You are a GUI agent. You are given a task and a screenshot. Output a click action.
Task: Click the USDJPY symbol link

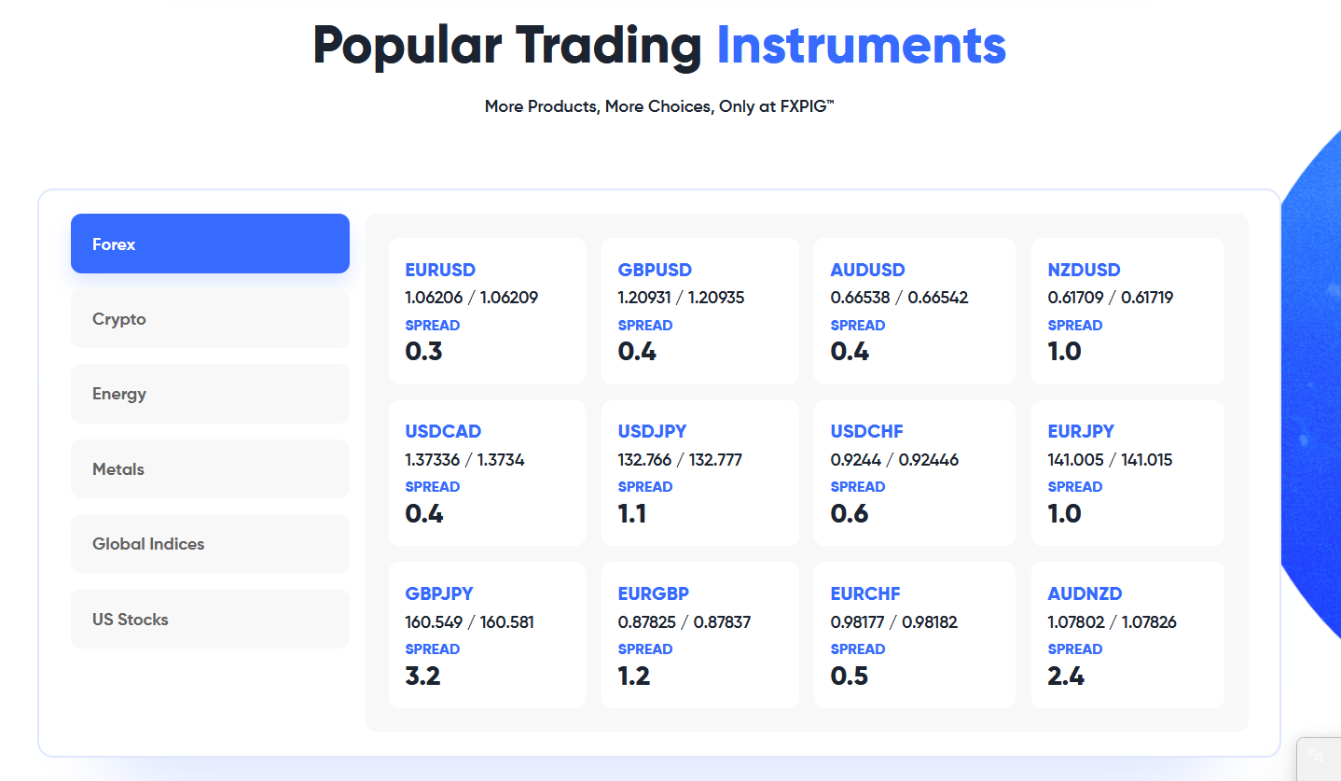click(x=652, y=431)
